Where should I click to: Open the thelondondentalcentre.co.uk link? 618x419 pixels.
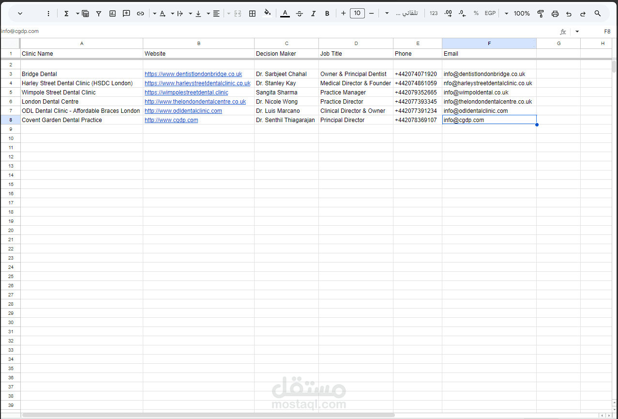[195, 102]
